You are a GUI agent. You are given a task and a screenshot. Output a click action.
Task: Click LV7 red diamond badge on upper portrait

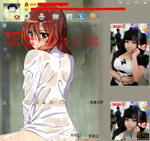tap(116, 26)
